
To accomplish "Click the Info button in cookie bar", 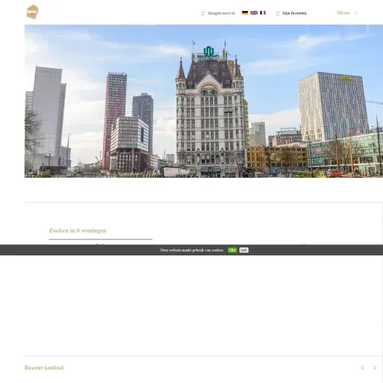I will click(244, 250).
